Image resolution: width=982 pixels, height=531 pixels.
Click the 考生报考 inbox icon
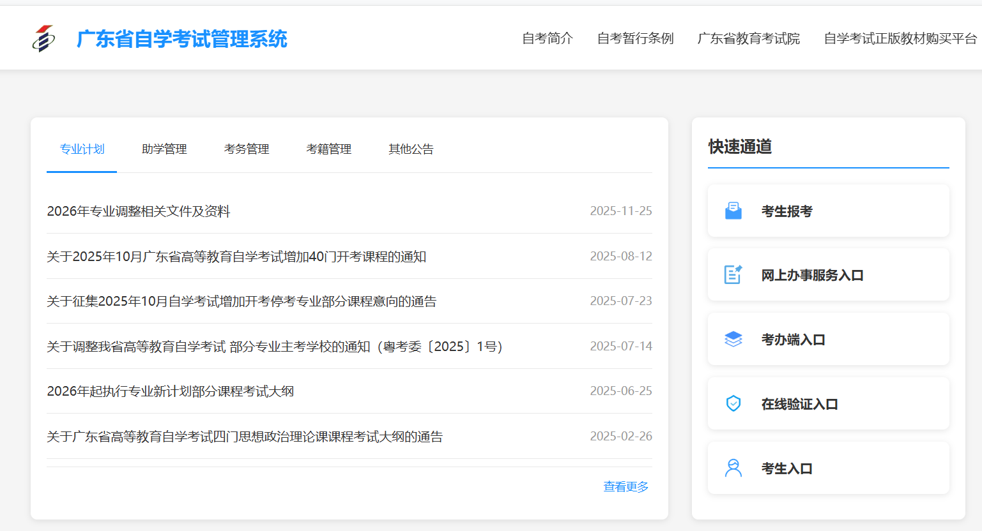733,209
